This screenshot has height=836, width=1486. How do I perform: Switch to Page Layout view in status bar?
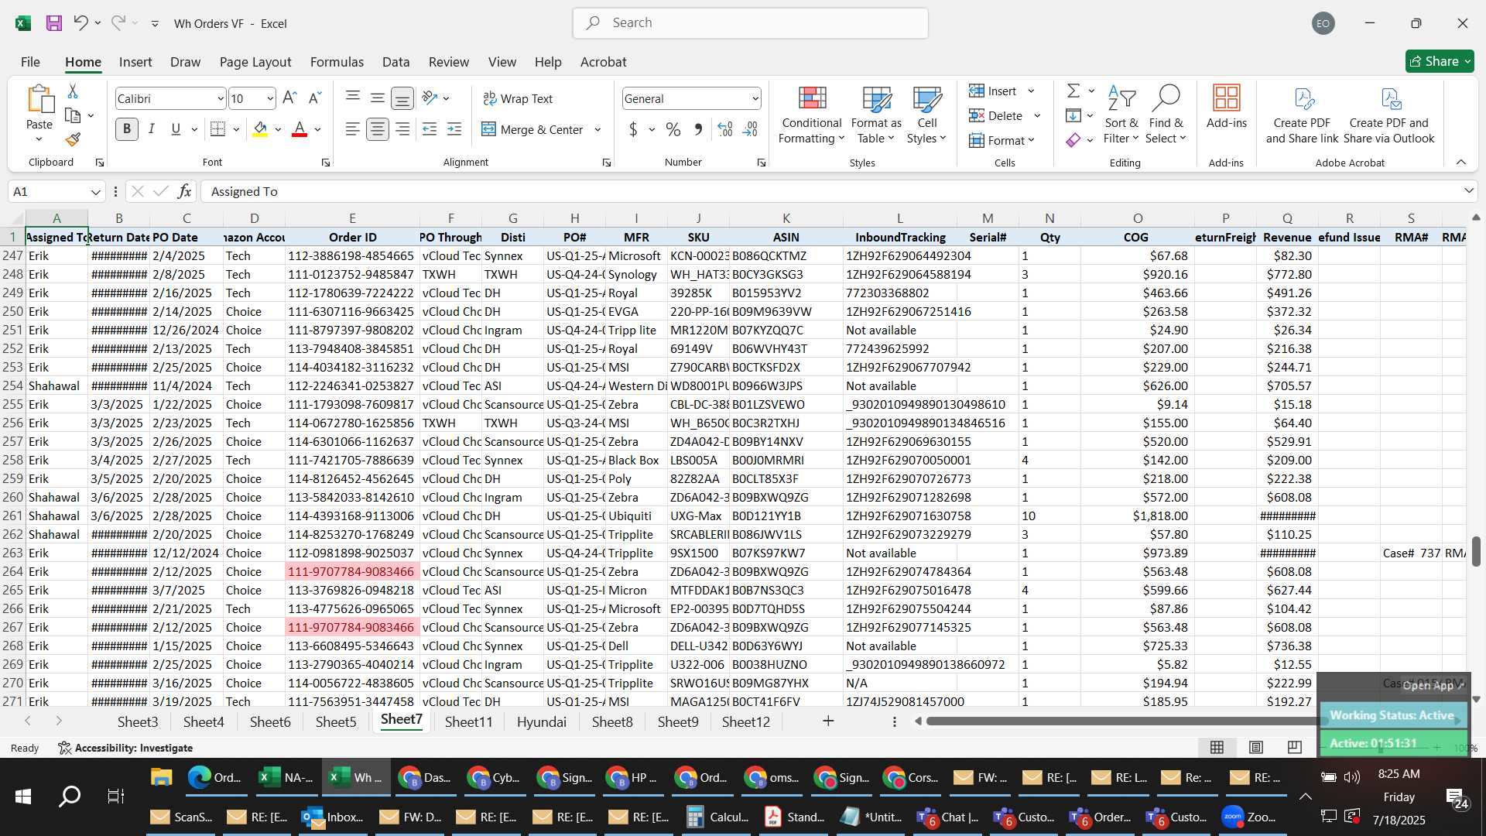coord(1256,747)
